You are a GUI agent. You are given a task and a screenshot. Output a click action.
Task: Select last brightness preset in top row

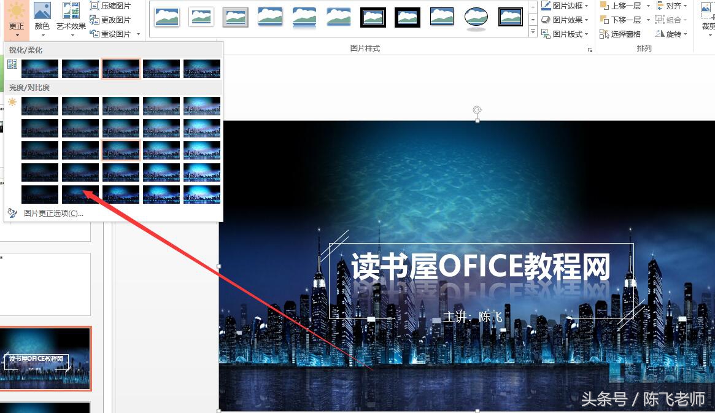pyautogui.click(x=202, y=106)
